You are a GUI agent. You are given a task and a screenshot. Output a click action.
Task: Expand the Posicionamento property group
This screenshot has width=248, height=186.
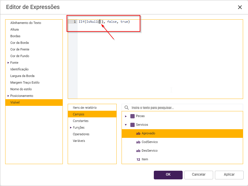coord(8,96)
